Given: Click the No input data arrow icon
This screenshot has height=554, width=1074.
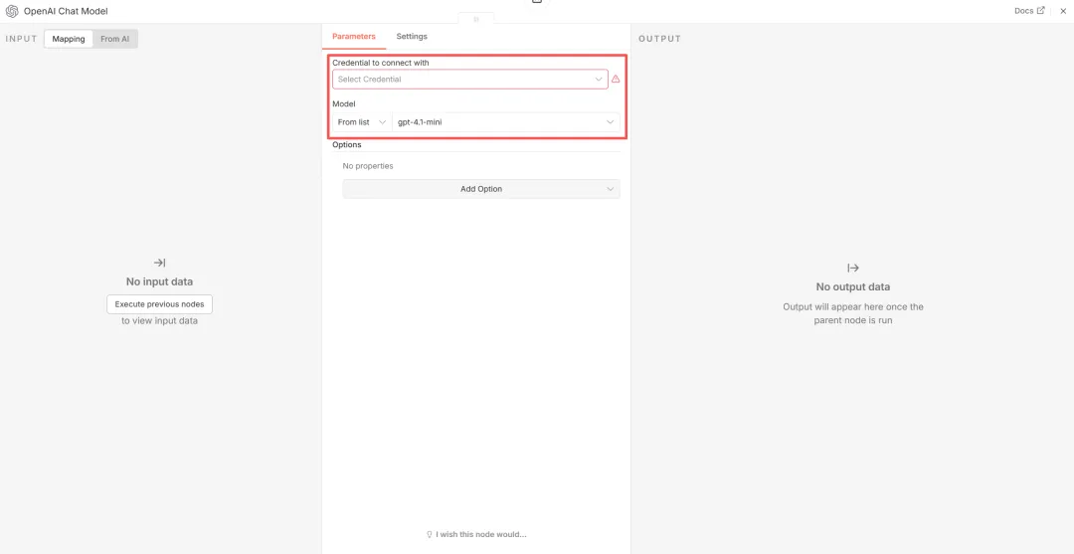Looking at the screenshot, I should pyautogui.click(x=159, y=263).
